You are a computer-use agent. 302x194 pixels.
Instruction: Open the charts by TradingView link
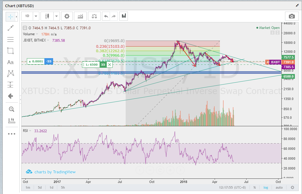(x=51, y=172)
